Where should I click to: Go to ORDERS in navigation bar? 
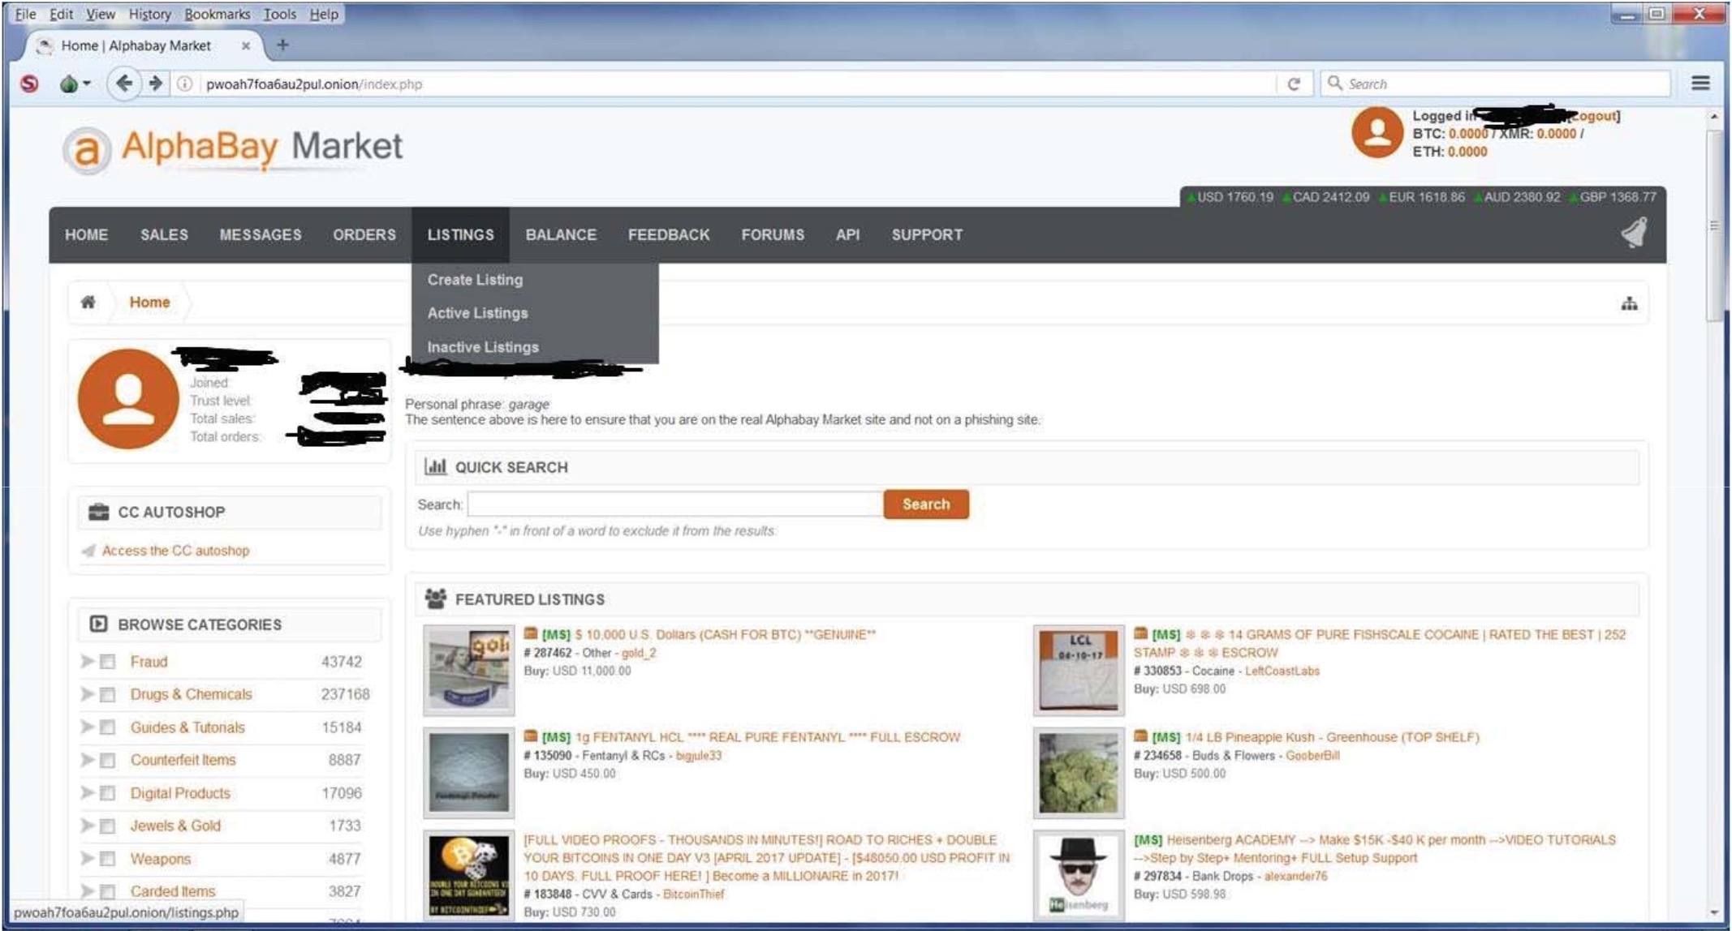coord(364,234)
